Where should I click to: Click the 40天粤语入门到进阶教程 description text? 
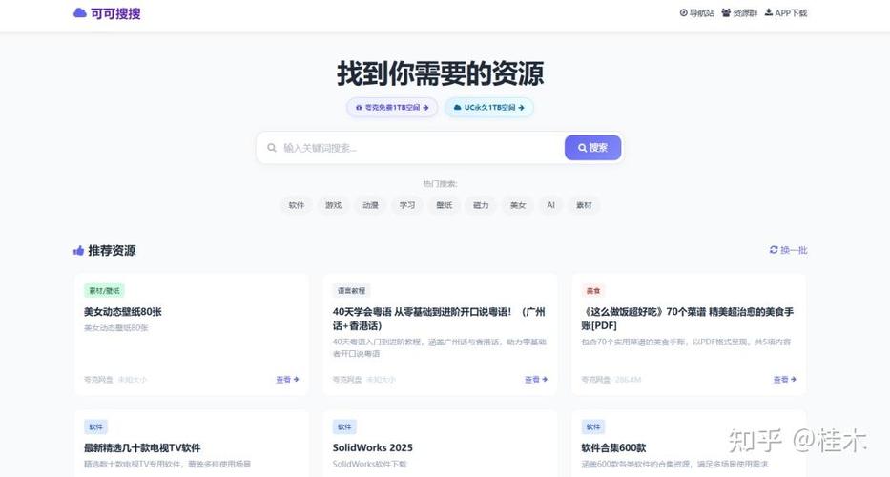pos(440,347)
